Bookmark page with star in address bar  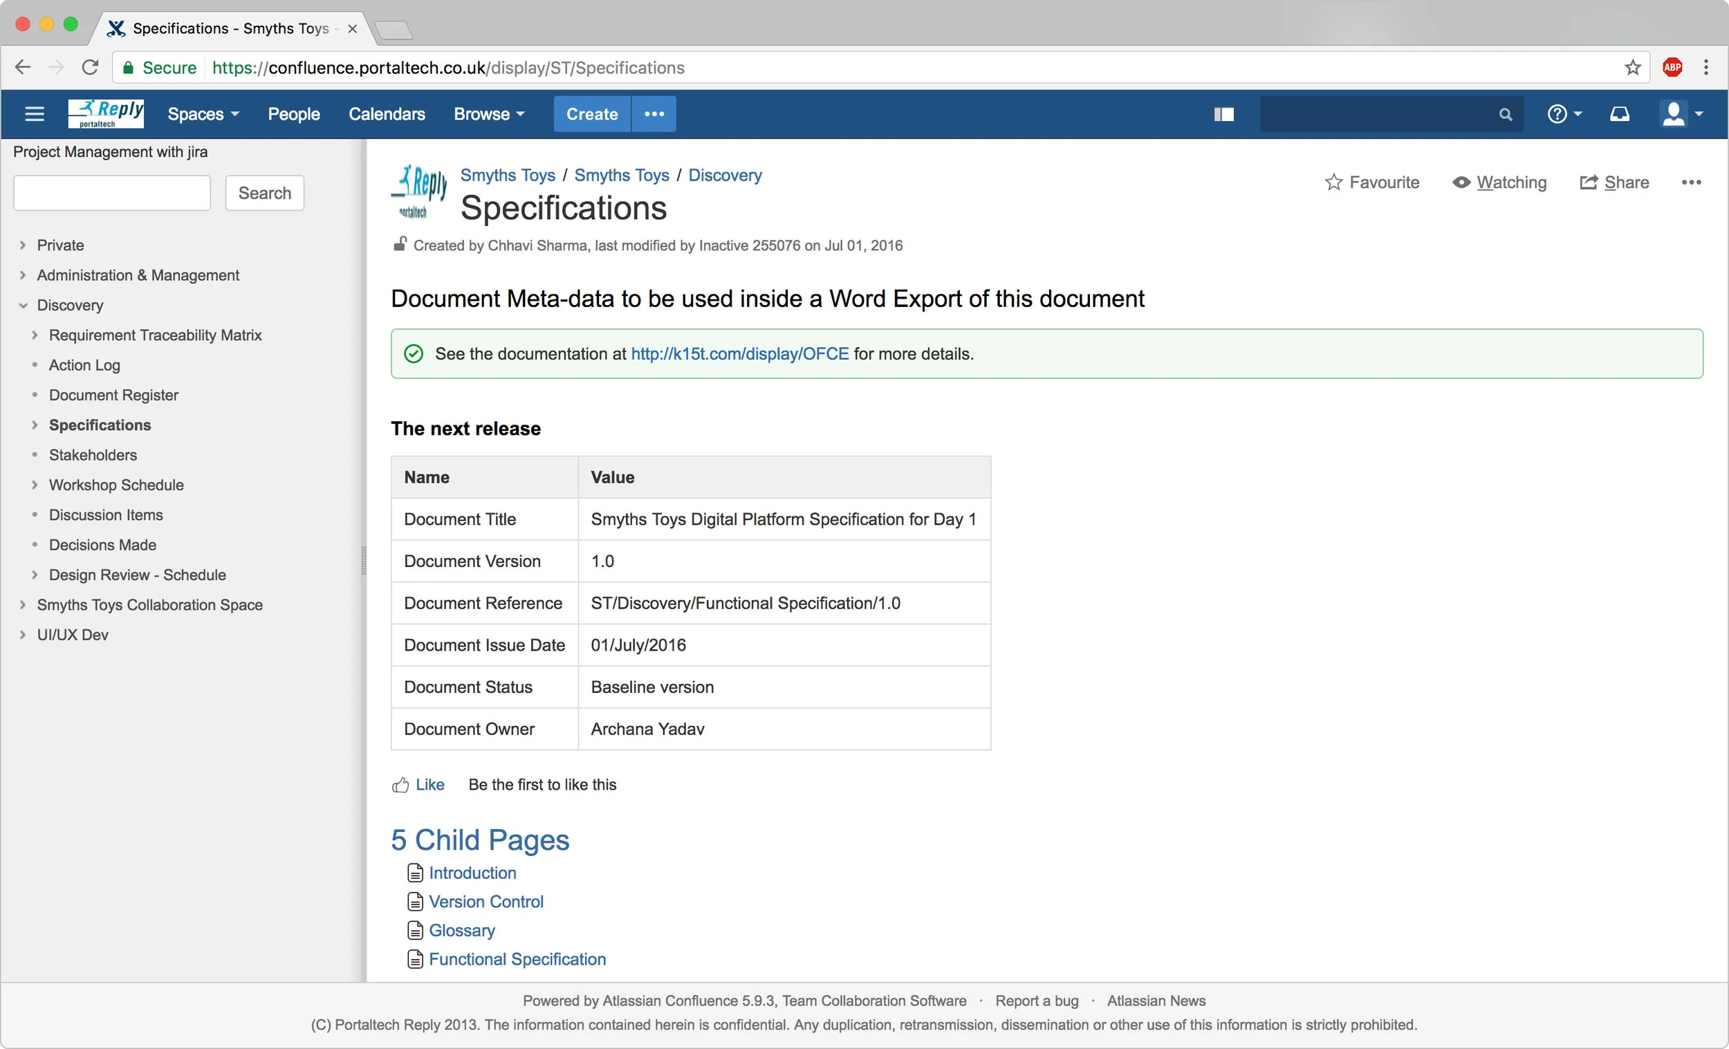click(1633, 67)
